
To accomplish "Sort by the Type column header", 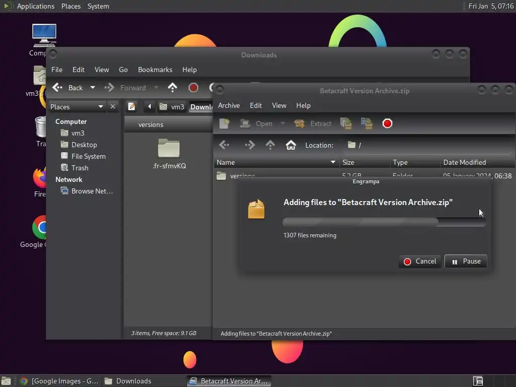I will click(x=415, y=162).
